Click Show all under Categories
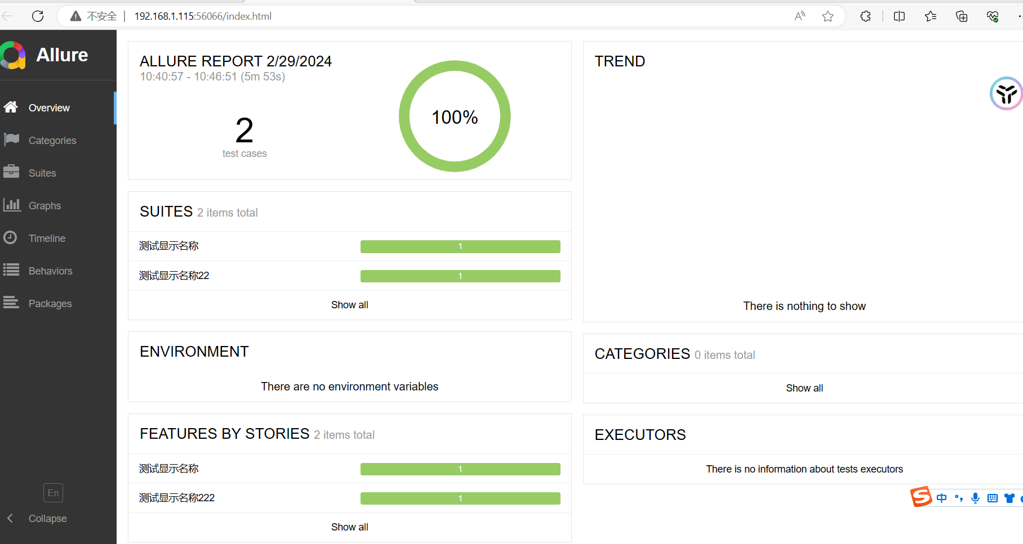Screen dimensions: 1023x544 (x=804, y=388)
